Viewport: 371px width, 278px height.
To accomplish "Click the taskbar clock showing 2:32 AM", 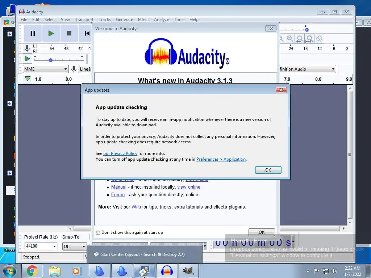I will point(353,271).
